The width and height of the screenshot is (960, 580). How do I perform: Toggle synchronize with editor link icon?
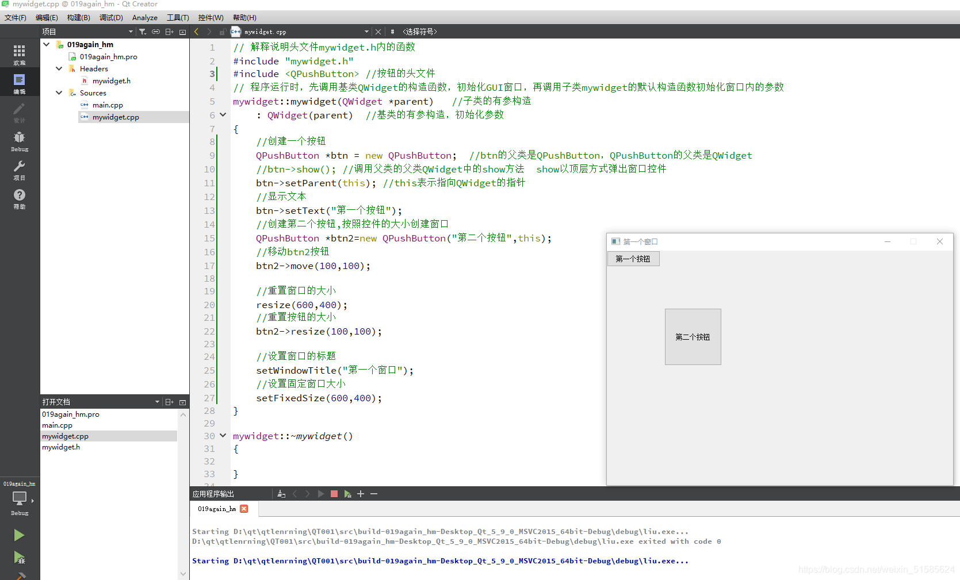tap(156, 32)
